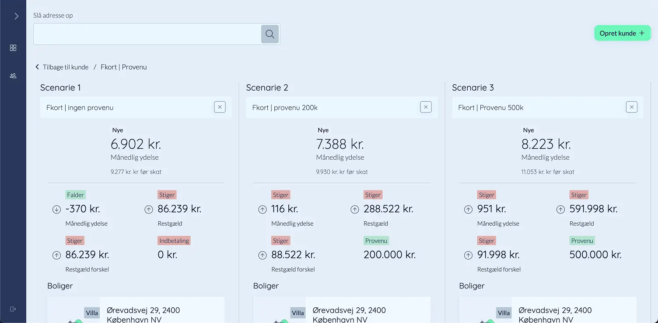The image size is (658, 323).
Task: Click the up arrow icon beside 951 kr.
Action: click(x=468, y=210)
